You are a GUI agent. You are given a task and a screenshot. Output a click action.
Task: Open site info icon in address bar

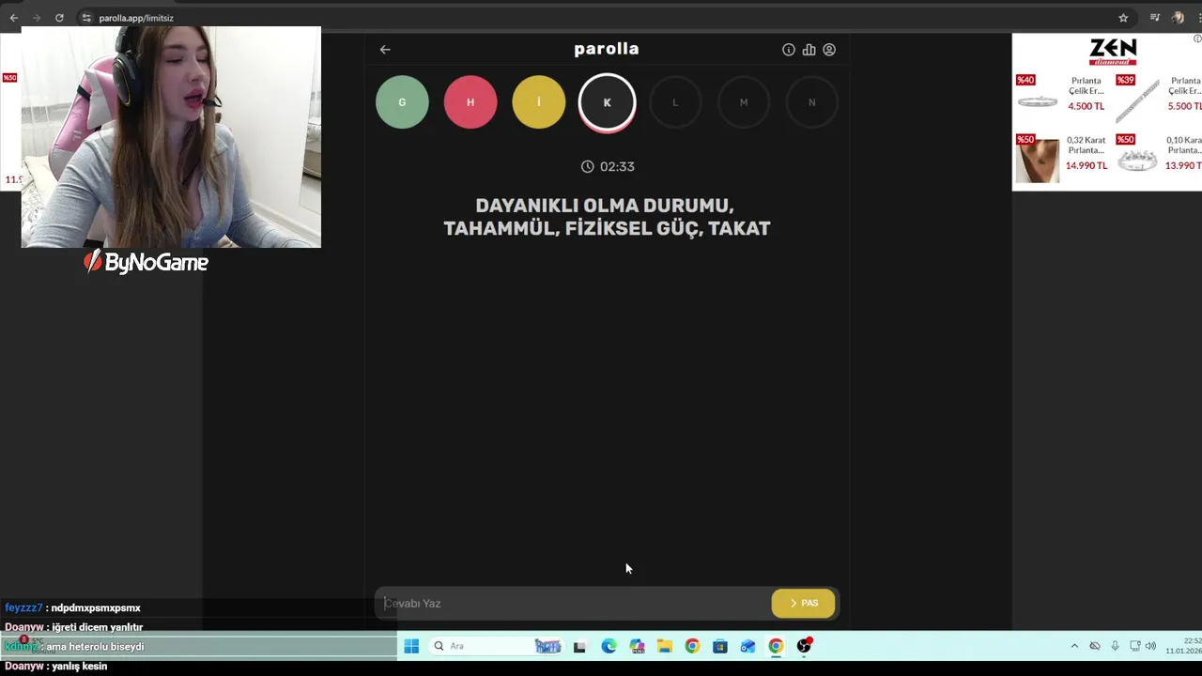coord(86,18)
